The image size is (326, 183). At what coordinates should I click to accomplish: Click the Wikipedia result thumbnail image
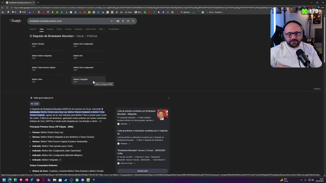[162, 115]
